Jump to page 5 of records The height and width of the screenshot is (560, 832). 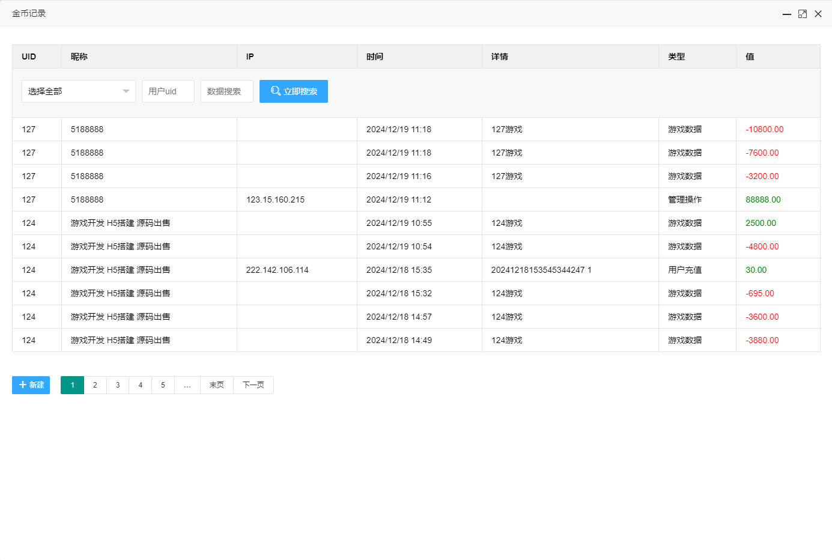tap(163, 385)
